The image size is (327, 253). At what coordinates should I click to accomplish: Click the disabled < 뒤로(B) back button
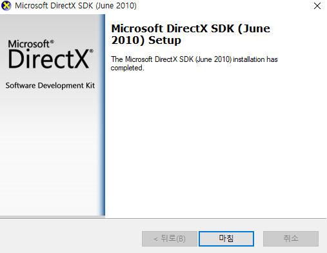point(170,239)
